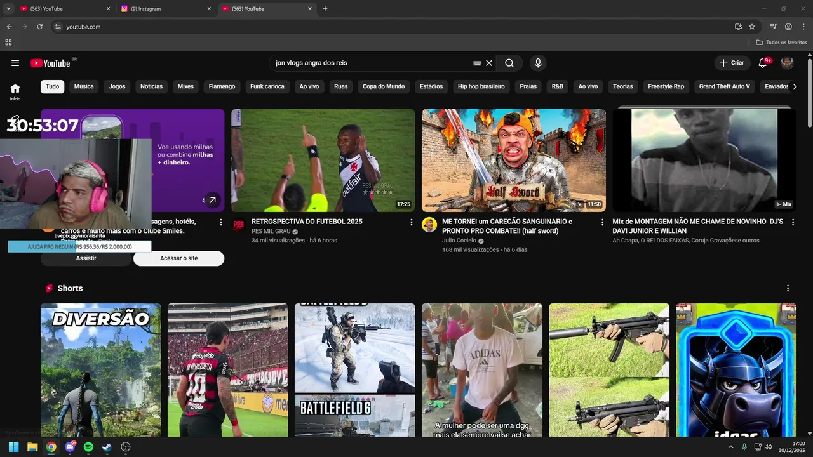Click the YouTube logo
This screenshot has width=813, height=457.
coord(50,63)
